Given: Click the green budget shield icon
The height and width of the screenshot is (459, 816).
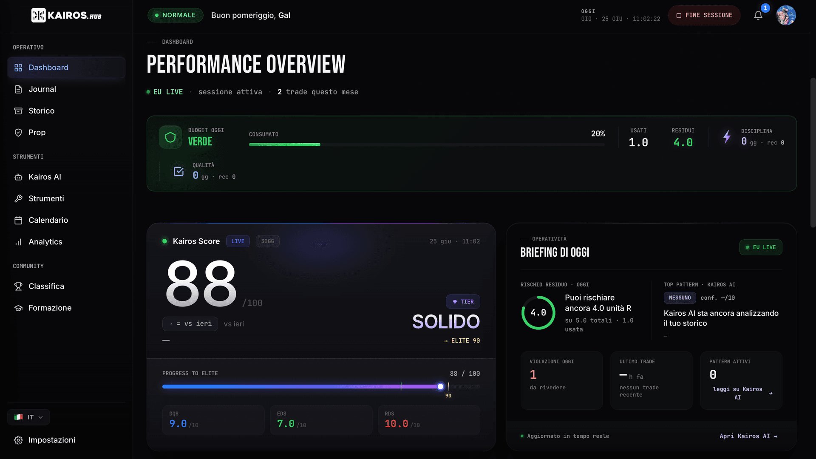Looking at the screenshot, I should pos(170,137).
